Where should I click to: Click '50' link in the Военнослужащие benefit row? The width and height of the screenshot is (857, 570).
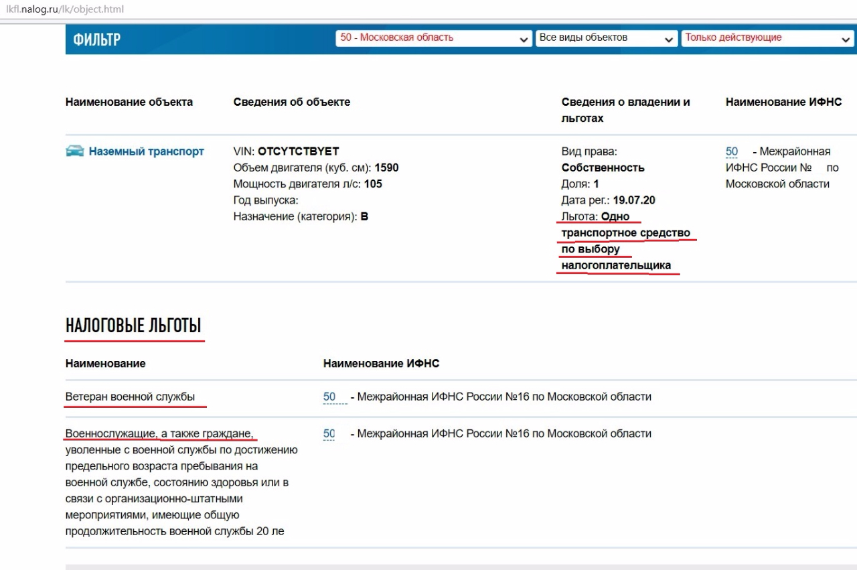[329, 434]
